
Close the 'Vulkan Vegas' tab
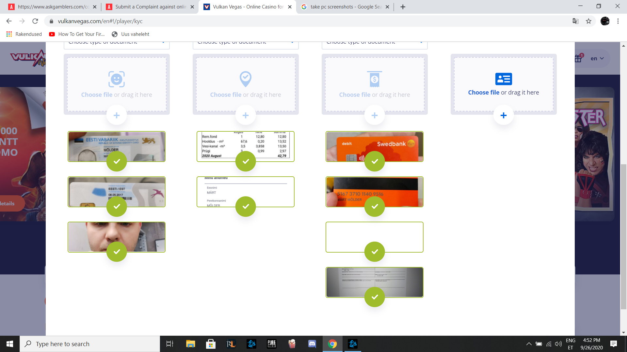(x=290, y=7)
